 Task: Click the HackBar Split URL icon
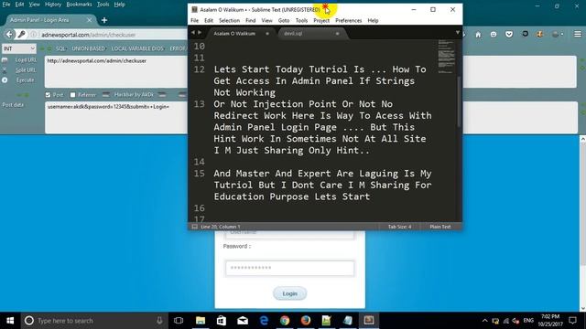point(5,69)
